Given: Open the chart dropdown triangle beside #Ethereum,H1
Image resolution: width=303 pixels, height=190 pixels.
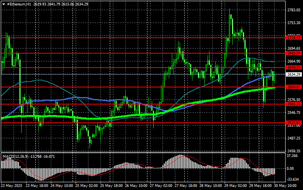Looking at the screenshot, I should 3,4.
